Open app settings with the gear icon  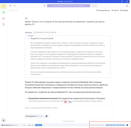coord(127,125)
